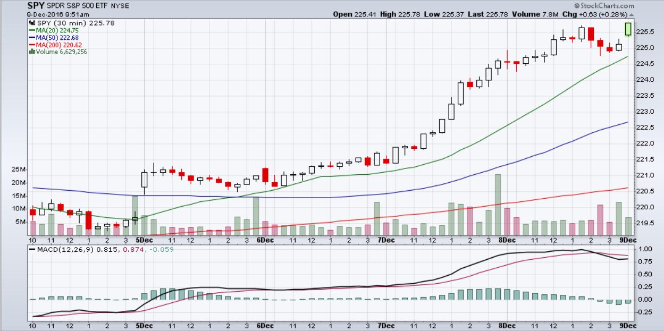This screenshot has width=664, height=331.
Task: Click the Last 225.78 value
Action: click(488, 14)
